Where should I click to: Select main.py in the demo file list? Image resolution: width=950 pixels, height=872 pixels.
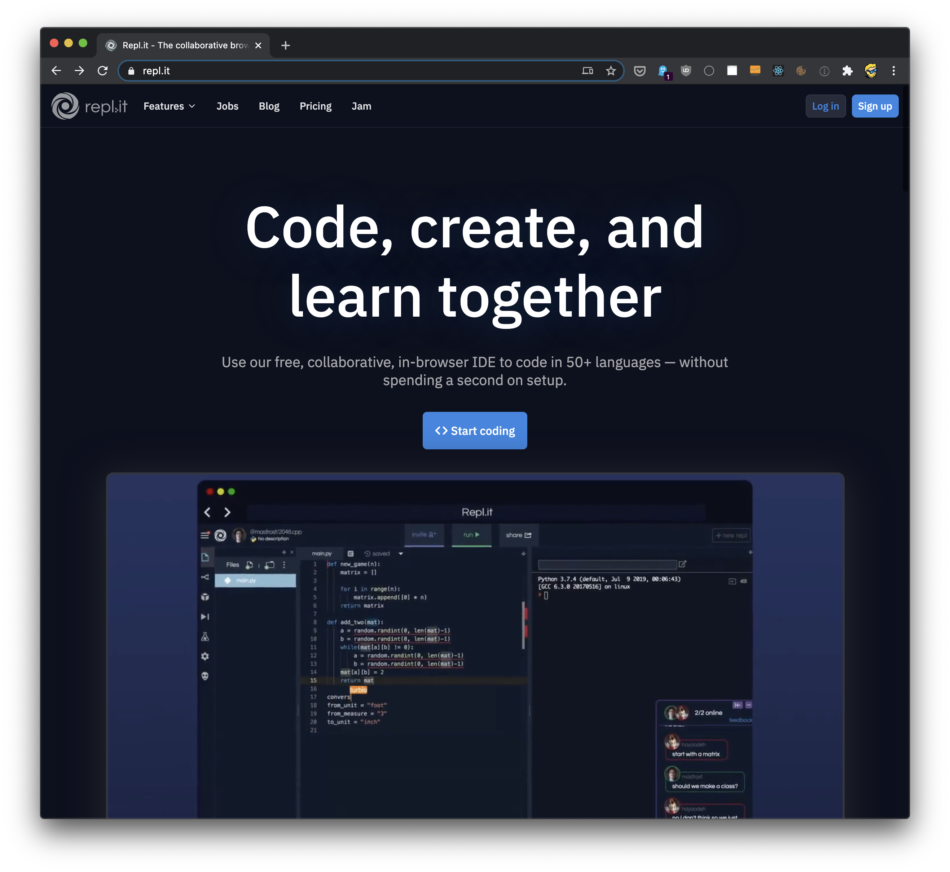coord(255,580)
